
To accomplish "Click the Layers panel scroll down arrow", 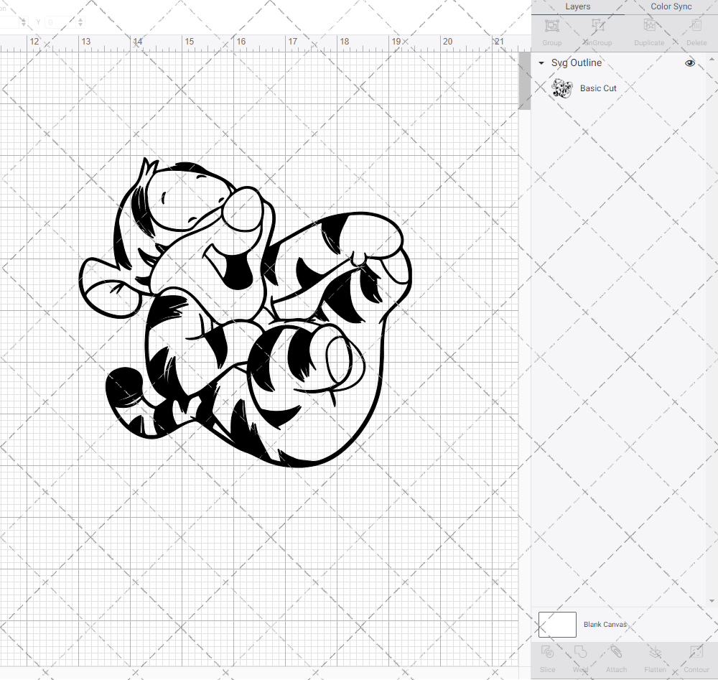I will point(711,601).
